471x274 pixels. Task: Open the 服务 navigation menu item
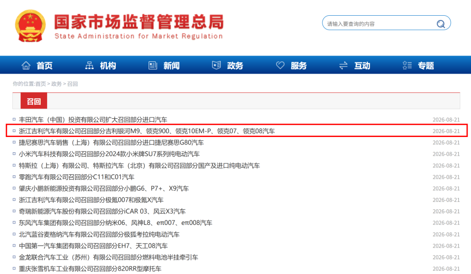pyautogui.click(x=299, y=66)
